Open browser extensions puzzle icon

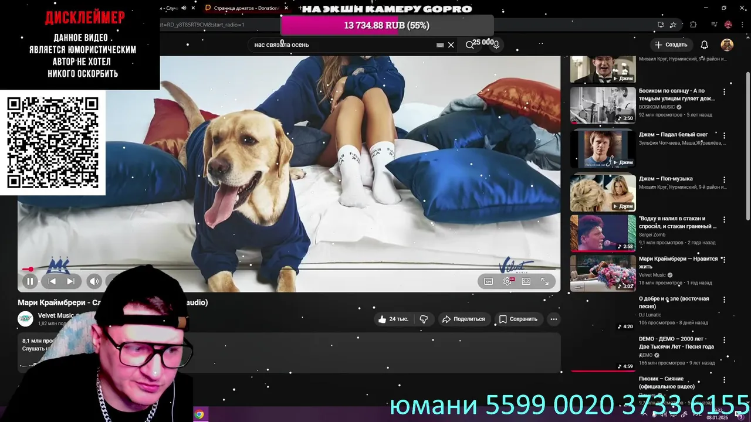point(694,25)
